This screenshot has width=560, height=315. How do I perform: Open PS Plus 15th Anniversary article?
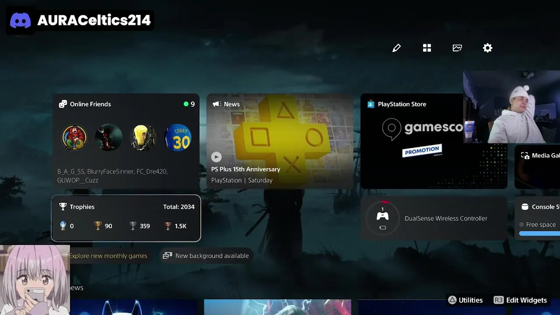[x=245, y=169]
